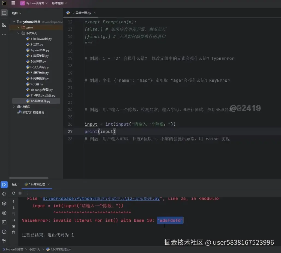Click line number 26 in gutter
Screen dimensions: 281x253
click(x=70, y=124)
